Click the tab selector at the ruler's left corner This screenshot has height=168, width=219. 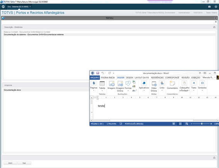pyautogui.click(x=92, y=97)
